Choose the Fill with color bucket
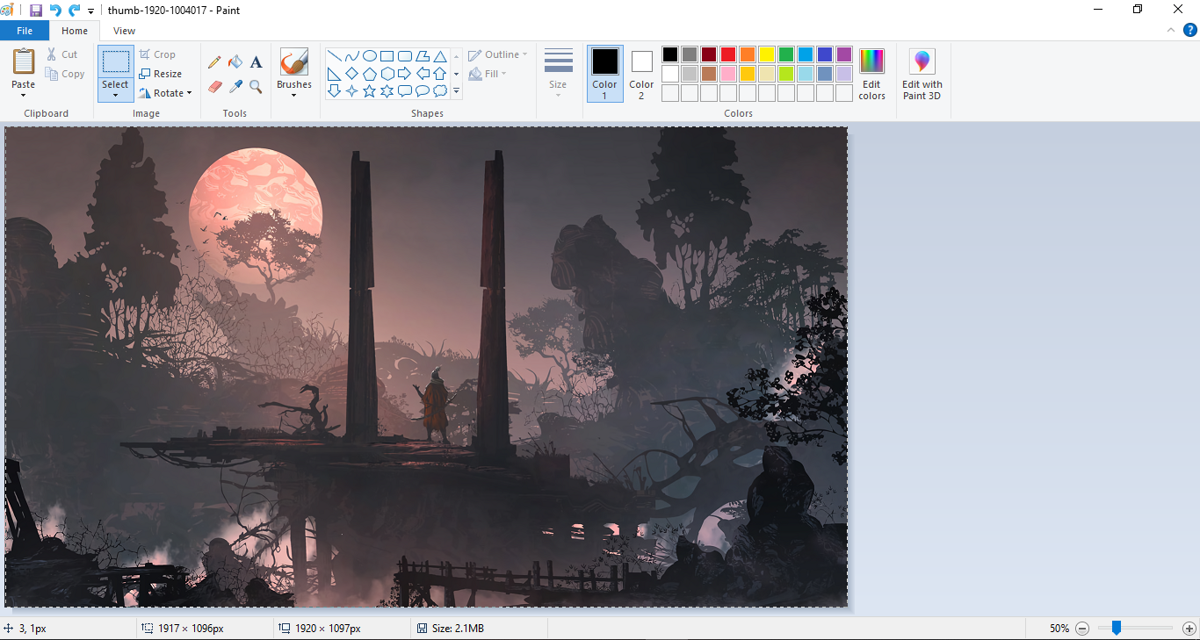The width and height of the screenshot is (1200, 640). pyautogui.click(x=235, y=62)
